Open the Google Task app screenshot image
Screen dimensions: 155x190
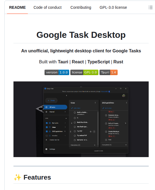(81, 119)
